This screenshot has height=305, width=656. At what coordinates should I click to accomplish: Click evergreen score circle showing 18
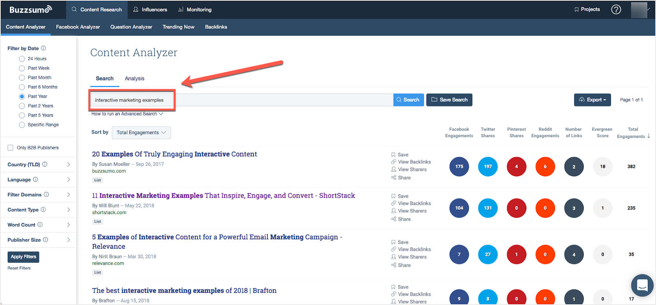[603, 167]
